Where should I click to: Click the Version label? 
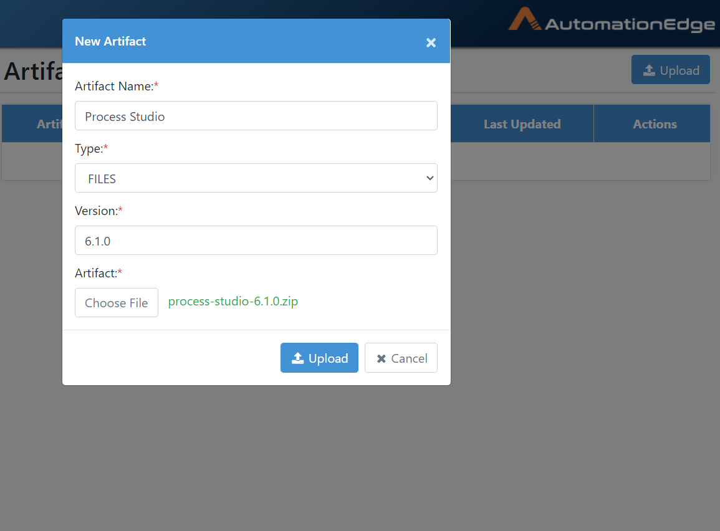click(x=98, y=211)
